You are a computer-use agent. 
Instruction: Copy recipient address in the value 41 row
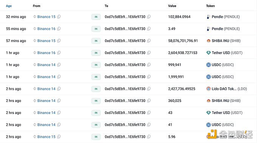[149, 125]
